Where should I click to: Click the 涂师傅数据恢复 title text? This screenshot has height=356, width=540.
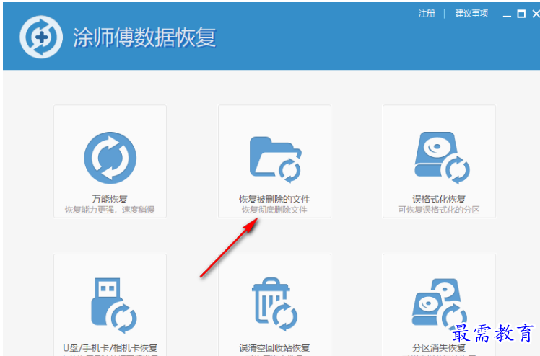pyautogui.click(x=144, y=37)
